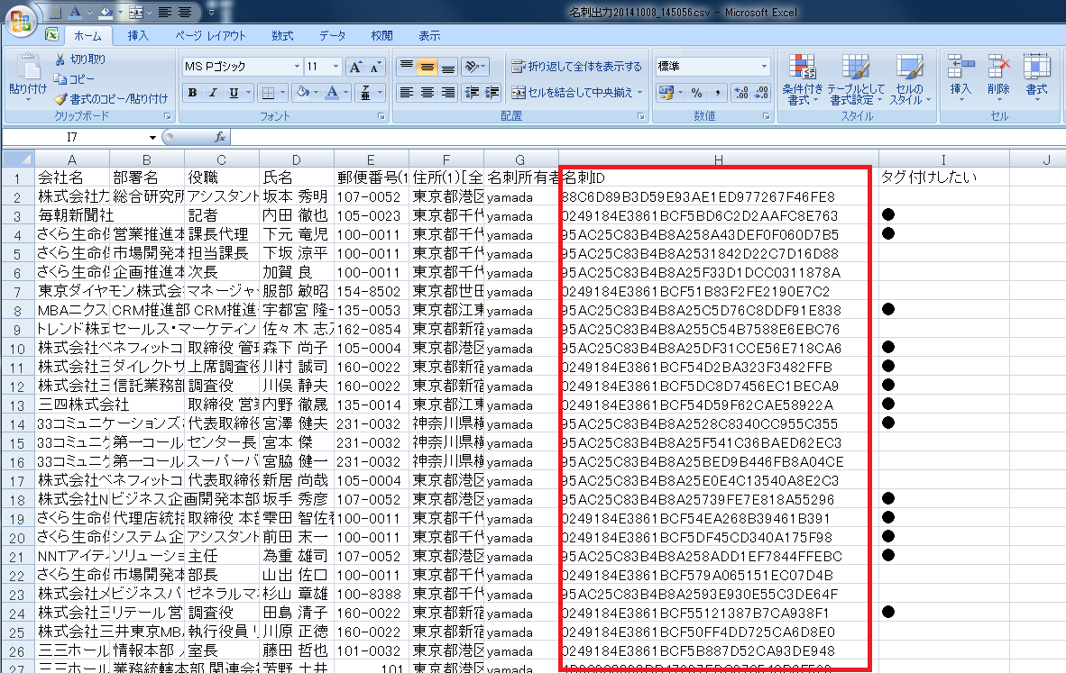The image size is (1066, 673).
Task: Click the Excel workbook icon beside ホーム tab
Action: 51,34
